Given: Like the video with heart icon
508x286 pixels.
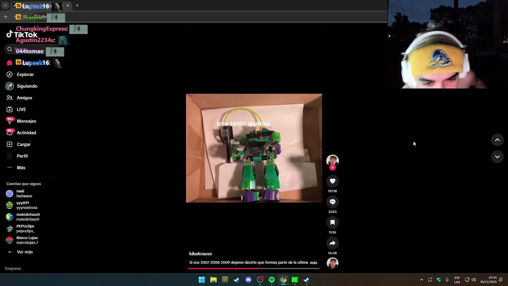Looking at the screenshot, I should click(x=333, y=181).
